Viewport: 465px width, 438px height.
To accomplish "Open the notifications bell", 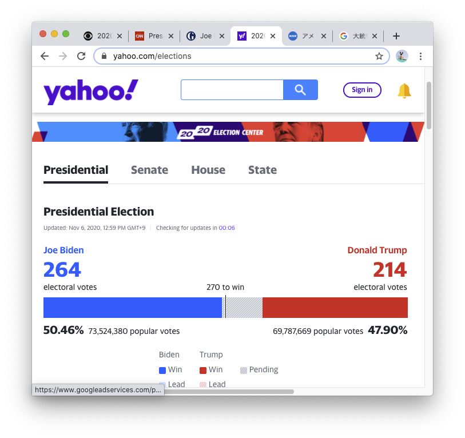I will (404, 90).
